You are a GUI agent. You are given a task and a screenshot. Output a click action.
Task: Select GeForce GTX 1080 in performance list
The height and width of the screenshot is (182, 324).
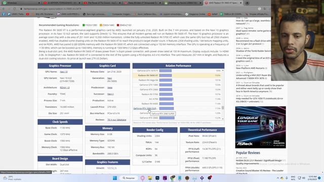[x=148, y=85]
